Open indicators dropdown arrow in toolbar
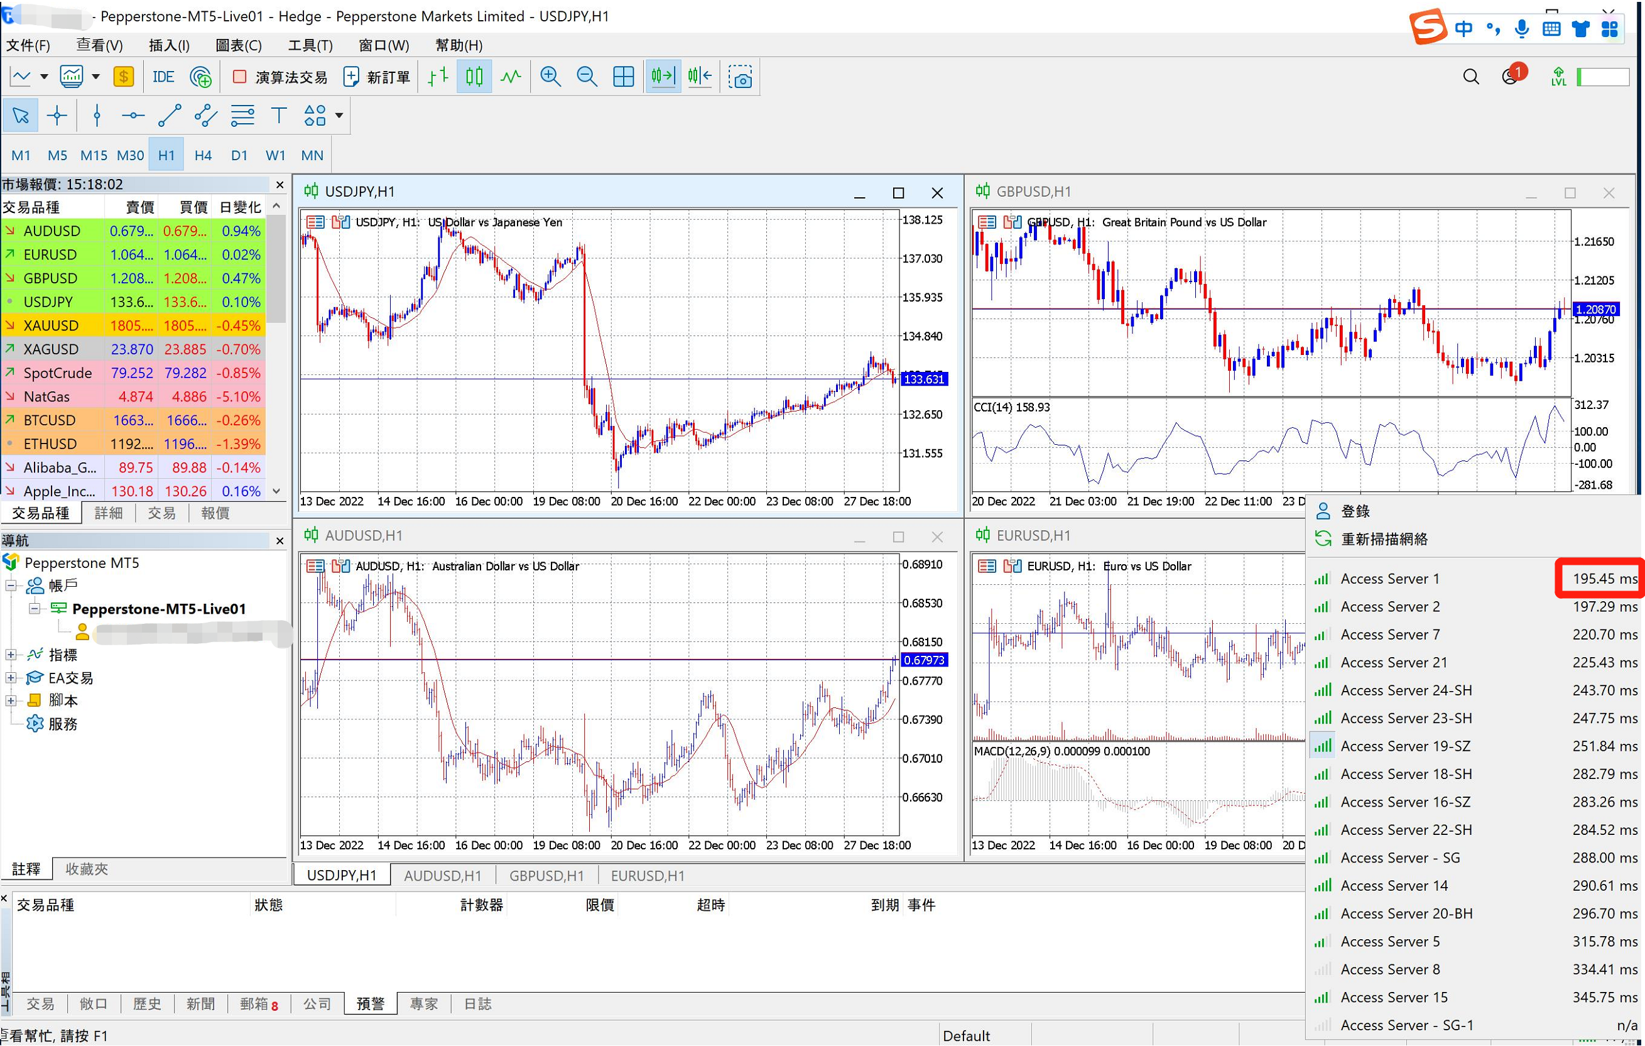1645x1046 pixels. 95,77
